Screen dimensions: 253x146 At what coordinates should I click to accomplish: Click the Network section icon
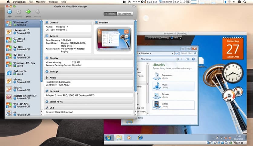pos(47,91)
